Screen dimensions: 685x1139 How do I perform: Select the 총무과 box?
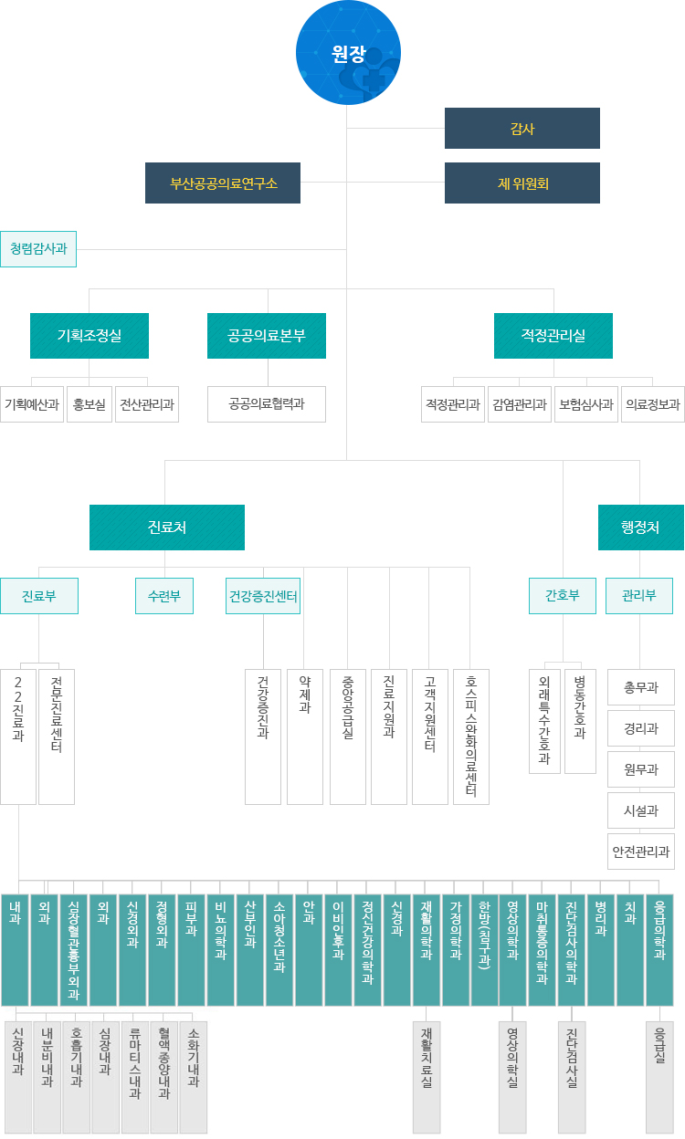click(640, 687)
